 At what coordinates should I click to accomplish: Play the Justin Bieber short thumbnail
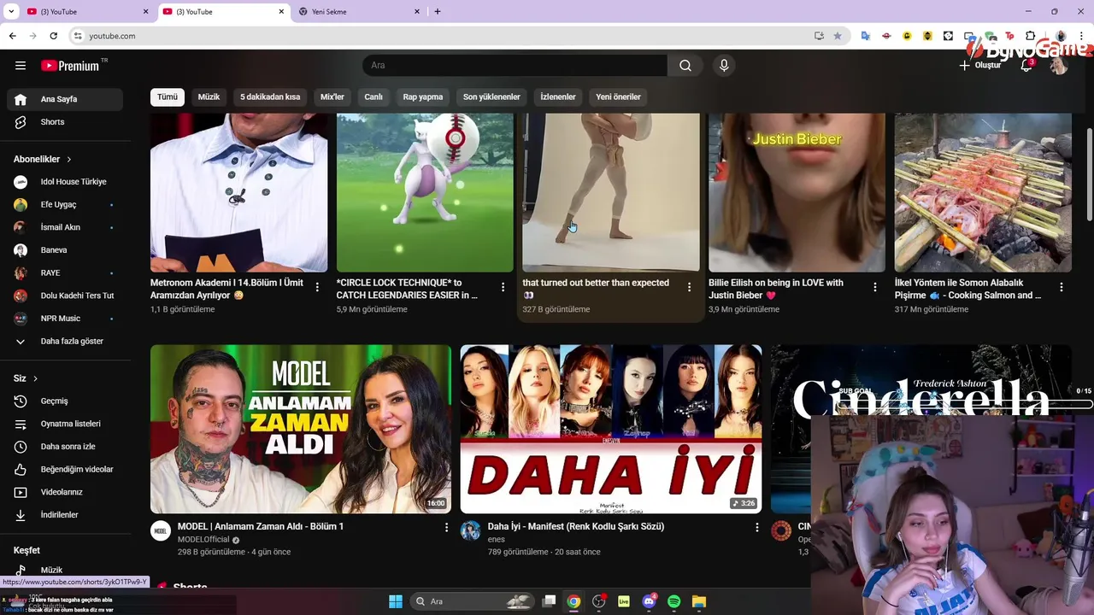point(797,192)
